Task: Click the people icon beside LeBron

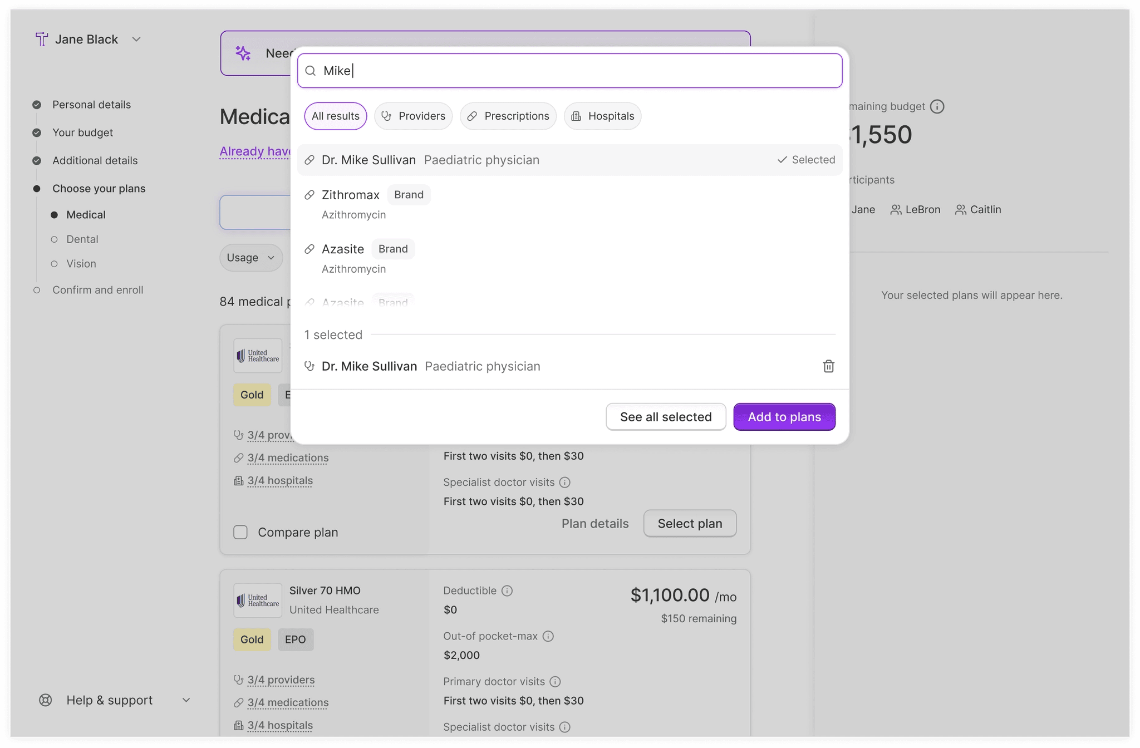Action: click(x=896, y=210)
